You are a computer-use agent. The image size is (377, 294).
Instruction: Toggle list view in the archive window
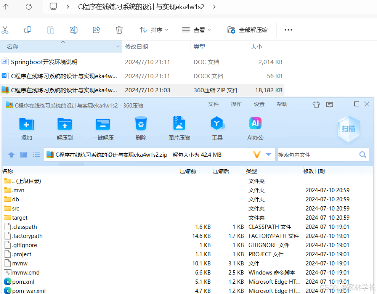(x=36, y=154)
